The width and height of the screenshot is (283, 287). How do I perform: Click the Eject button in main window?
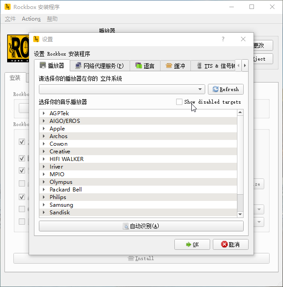[263, 59]
